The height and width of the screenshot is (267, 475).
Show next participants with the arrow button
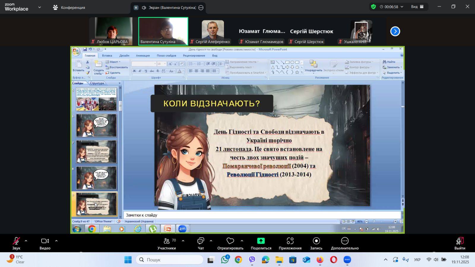coord(395,31)
